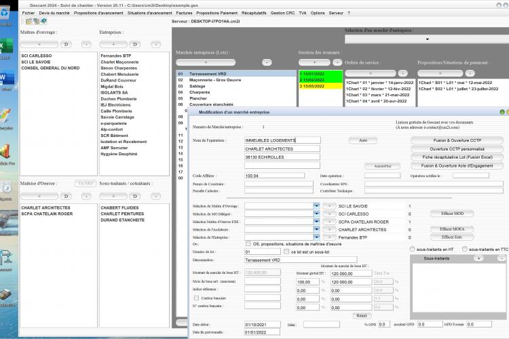
Task: Open the Recycle Bin desktop icon
Action: (x=5, y=16)
